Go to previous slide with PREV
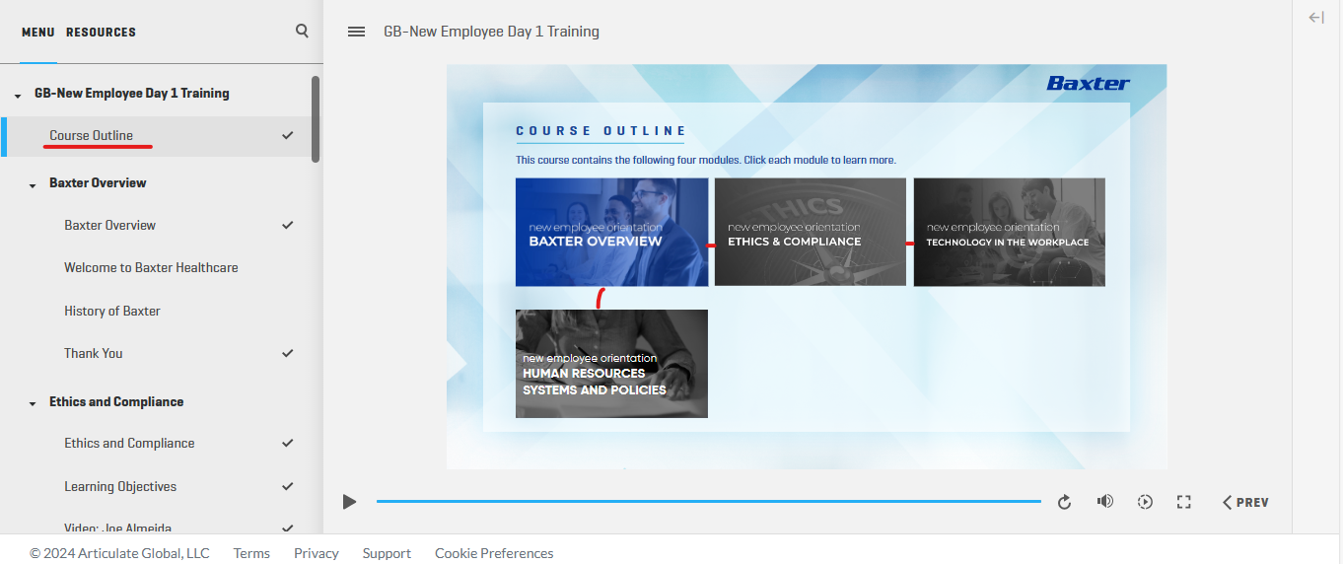Image resolution: width=1343 pixels, height=564 pixels. [1245, 502]
